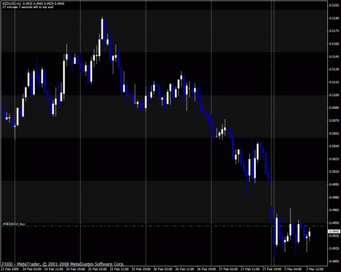Click the 2 Mar 12:00 time label
This screenshot has width=341, height=272.
tap(315, 269)
